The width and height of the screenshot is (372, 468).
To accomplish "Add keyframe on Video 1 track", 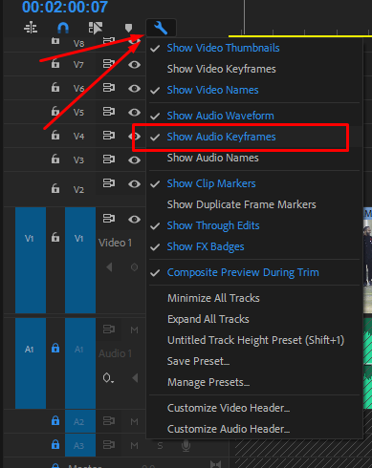I will tap(134, 266).
